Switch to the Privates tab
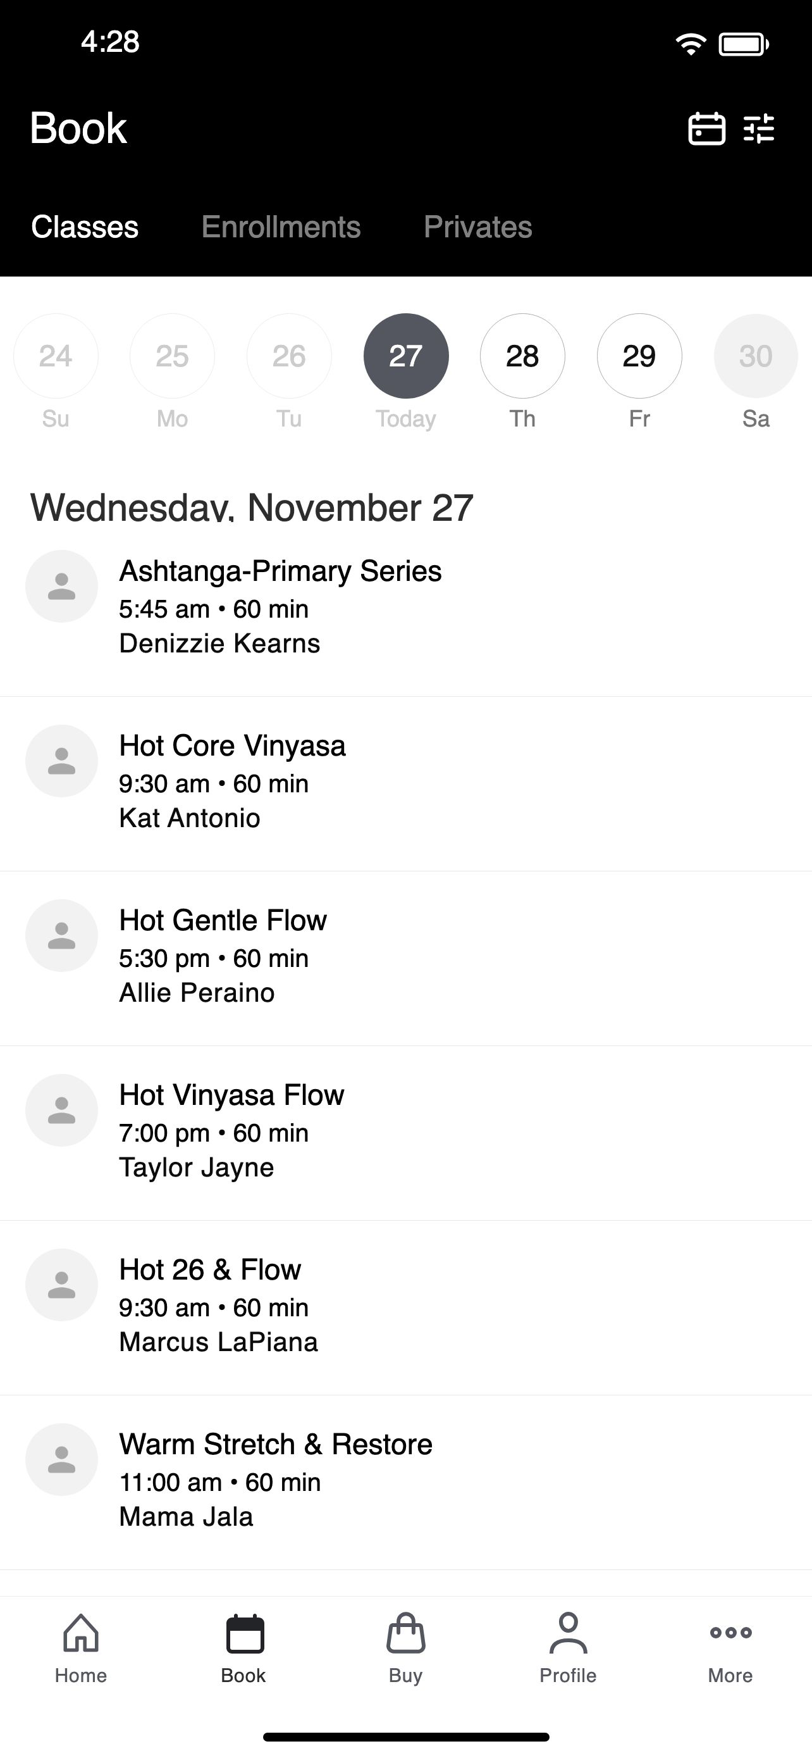 click(x=478, y=227)
